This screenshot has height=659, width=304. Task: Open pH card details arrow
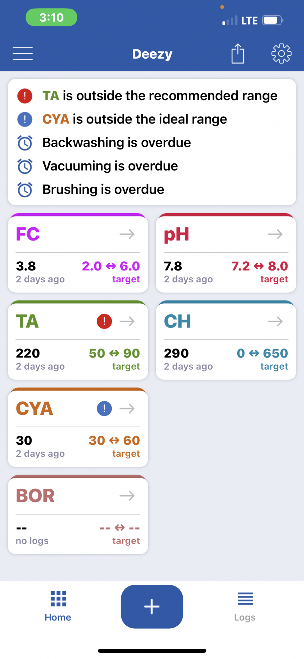pos(275,234)
